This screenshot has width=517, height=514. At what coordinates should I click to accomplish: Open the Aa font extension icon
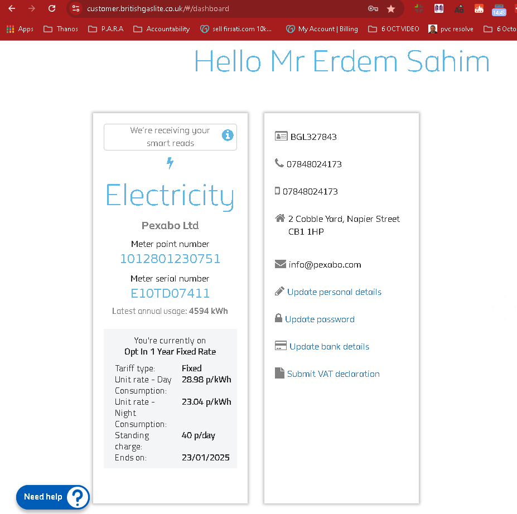[x=459, y=8]
